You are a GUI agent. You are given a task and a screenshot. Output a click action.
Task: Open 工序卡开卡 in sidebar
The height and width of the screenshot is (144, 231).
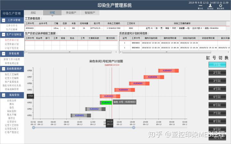[x=12, y=26]
